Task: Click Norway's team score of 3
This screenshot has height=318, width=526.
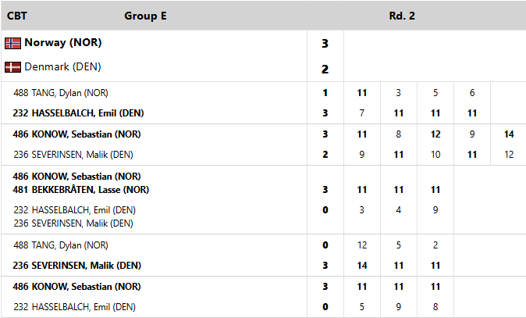Action: click(x=325, y=43)
